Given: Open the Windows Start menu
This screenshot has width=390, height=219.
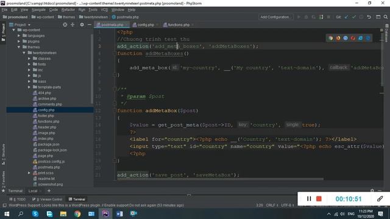Looking at the screenshot, I should (x=7, y=214).
